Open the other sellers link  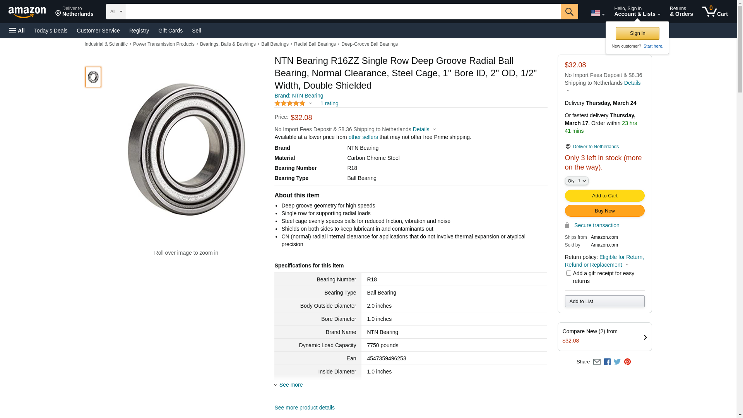click(x=363, y=137)
